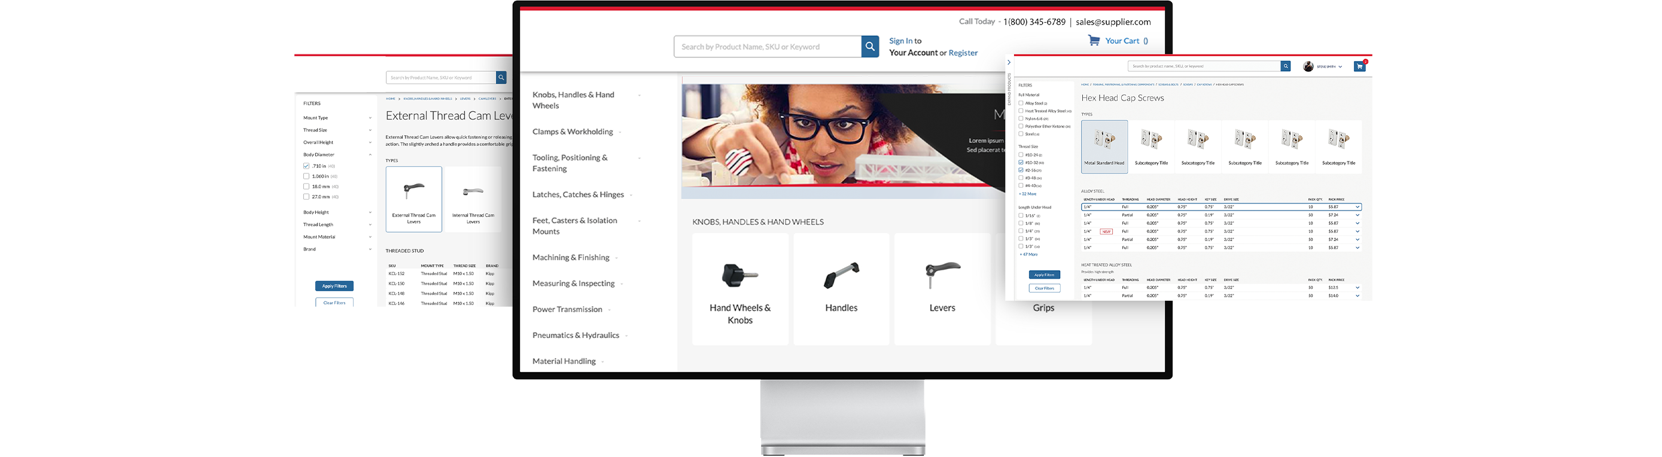
Task: Click the search magnifier button on center monitor
Action: pos(870,47)
